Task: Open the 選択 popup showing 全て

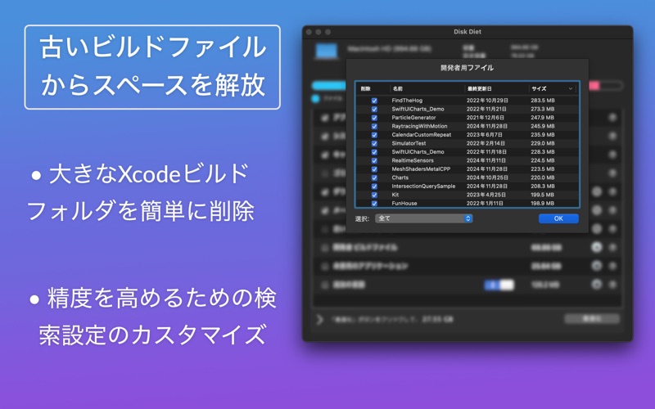Action: coord(423,218)
